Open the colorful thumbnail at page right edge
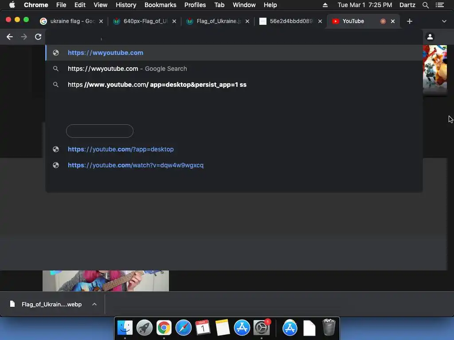This screenshot has height=340, width=454. (435, 70)
